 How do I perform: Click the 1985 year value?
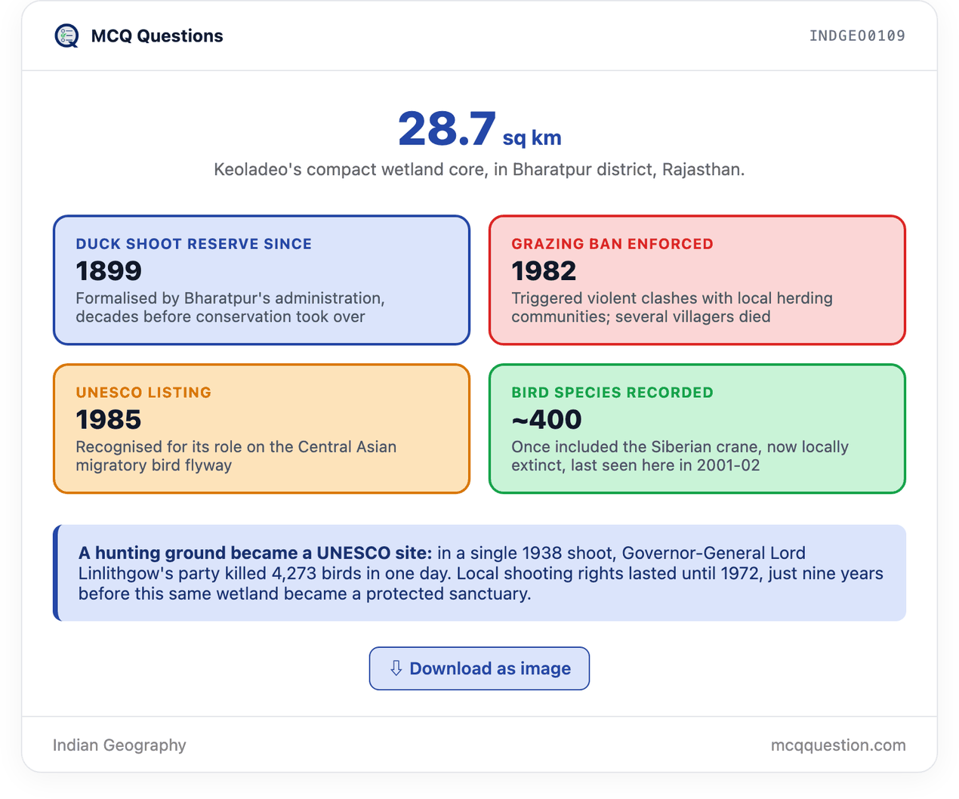coord(109,419)
